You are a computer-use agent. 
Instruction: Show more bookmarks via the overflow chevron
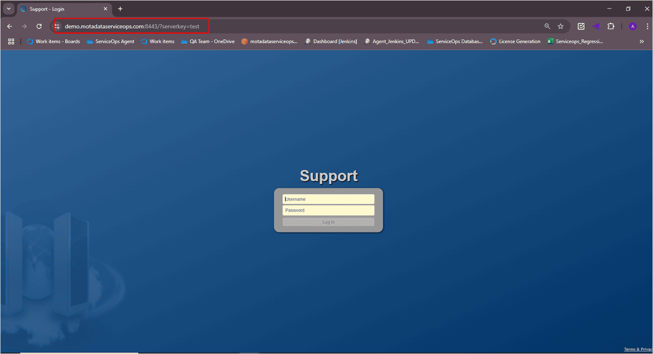pos(642,42)
